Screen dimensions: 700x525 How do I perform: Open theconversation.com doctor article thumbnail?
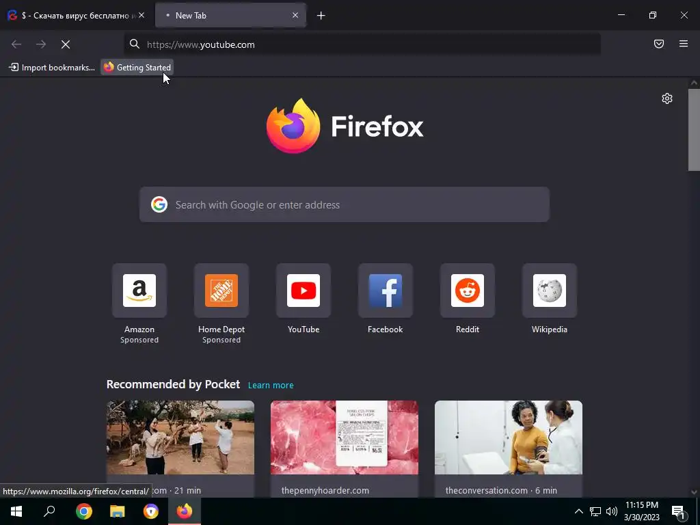click(x=509, y=437)
